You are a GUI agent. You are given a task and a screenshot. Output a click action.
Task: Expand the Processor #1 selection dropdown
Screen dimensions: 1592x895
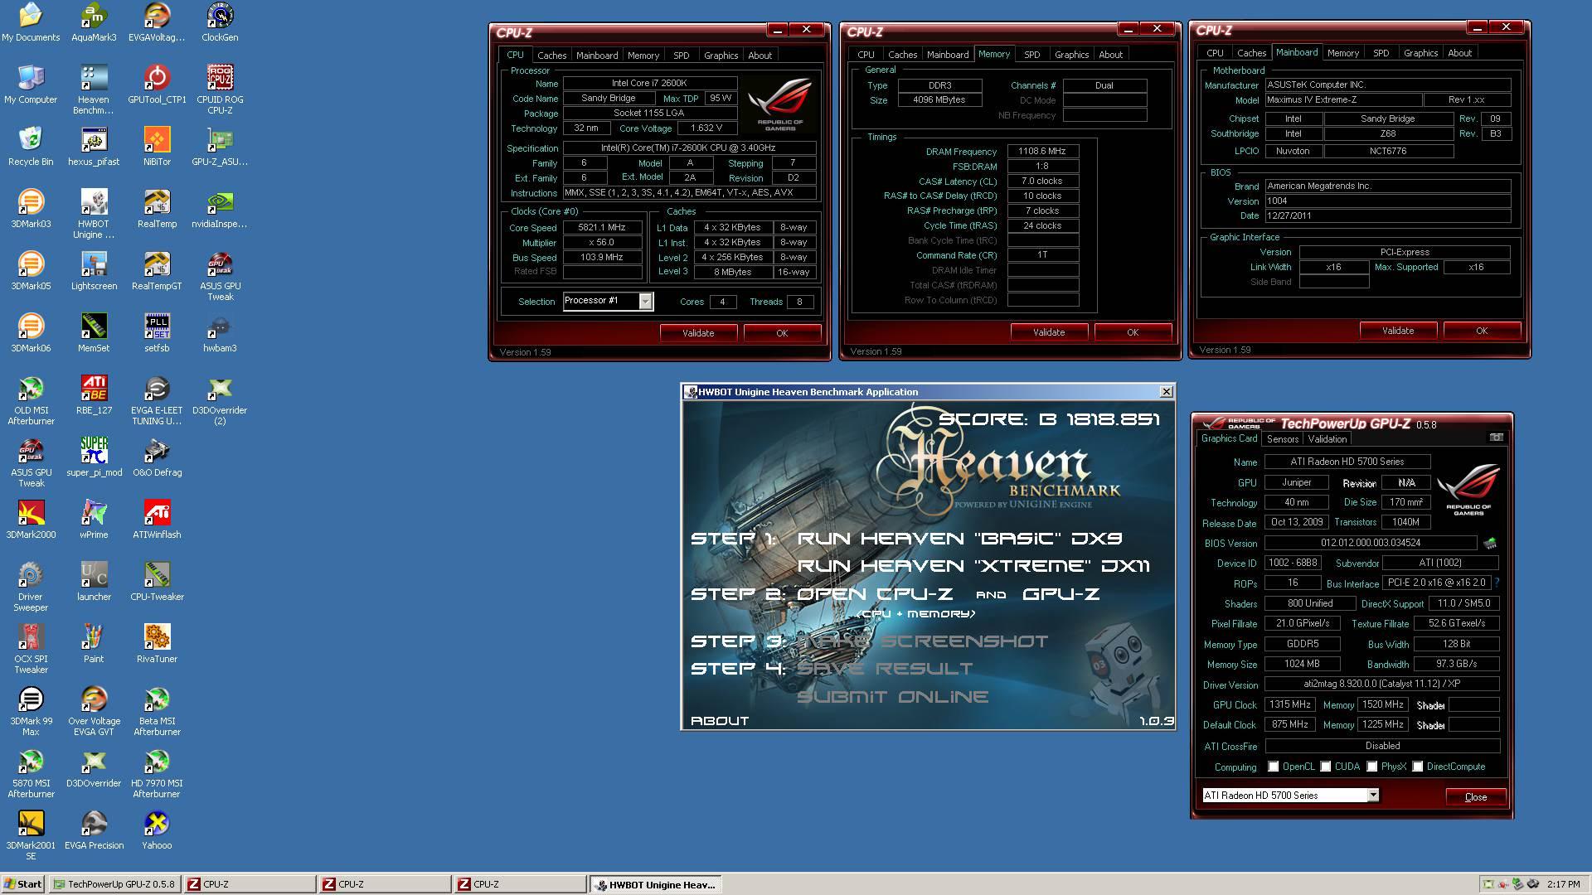[645, 302]
